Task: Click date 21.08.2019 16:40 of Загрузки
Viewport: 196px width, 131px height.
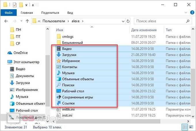Action: (x=143, y=55)
